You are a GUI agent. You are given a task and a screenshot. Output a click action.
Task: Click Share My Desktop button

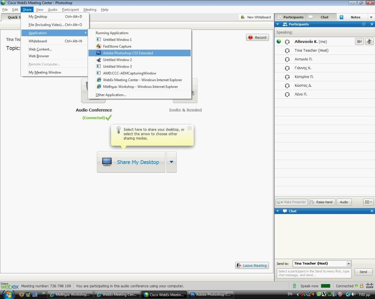131,162
